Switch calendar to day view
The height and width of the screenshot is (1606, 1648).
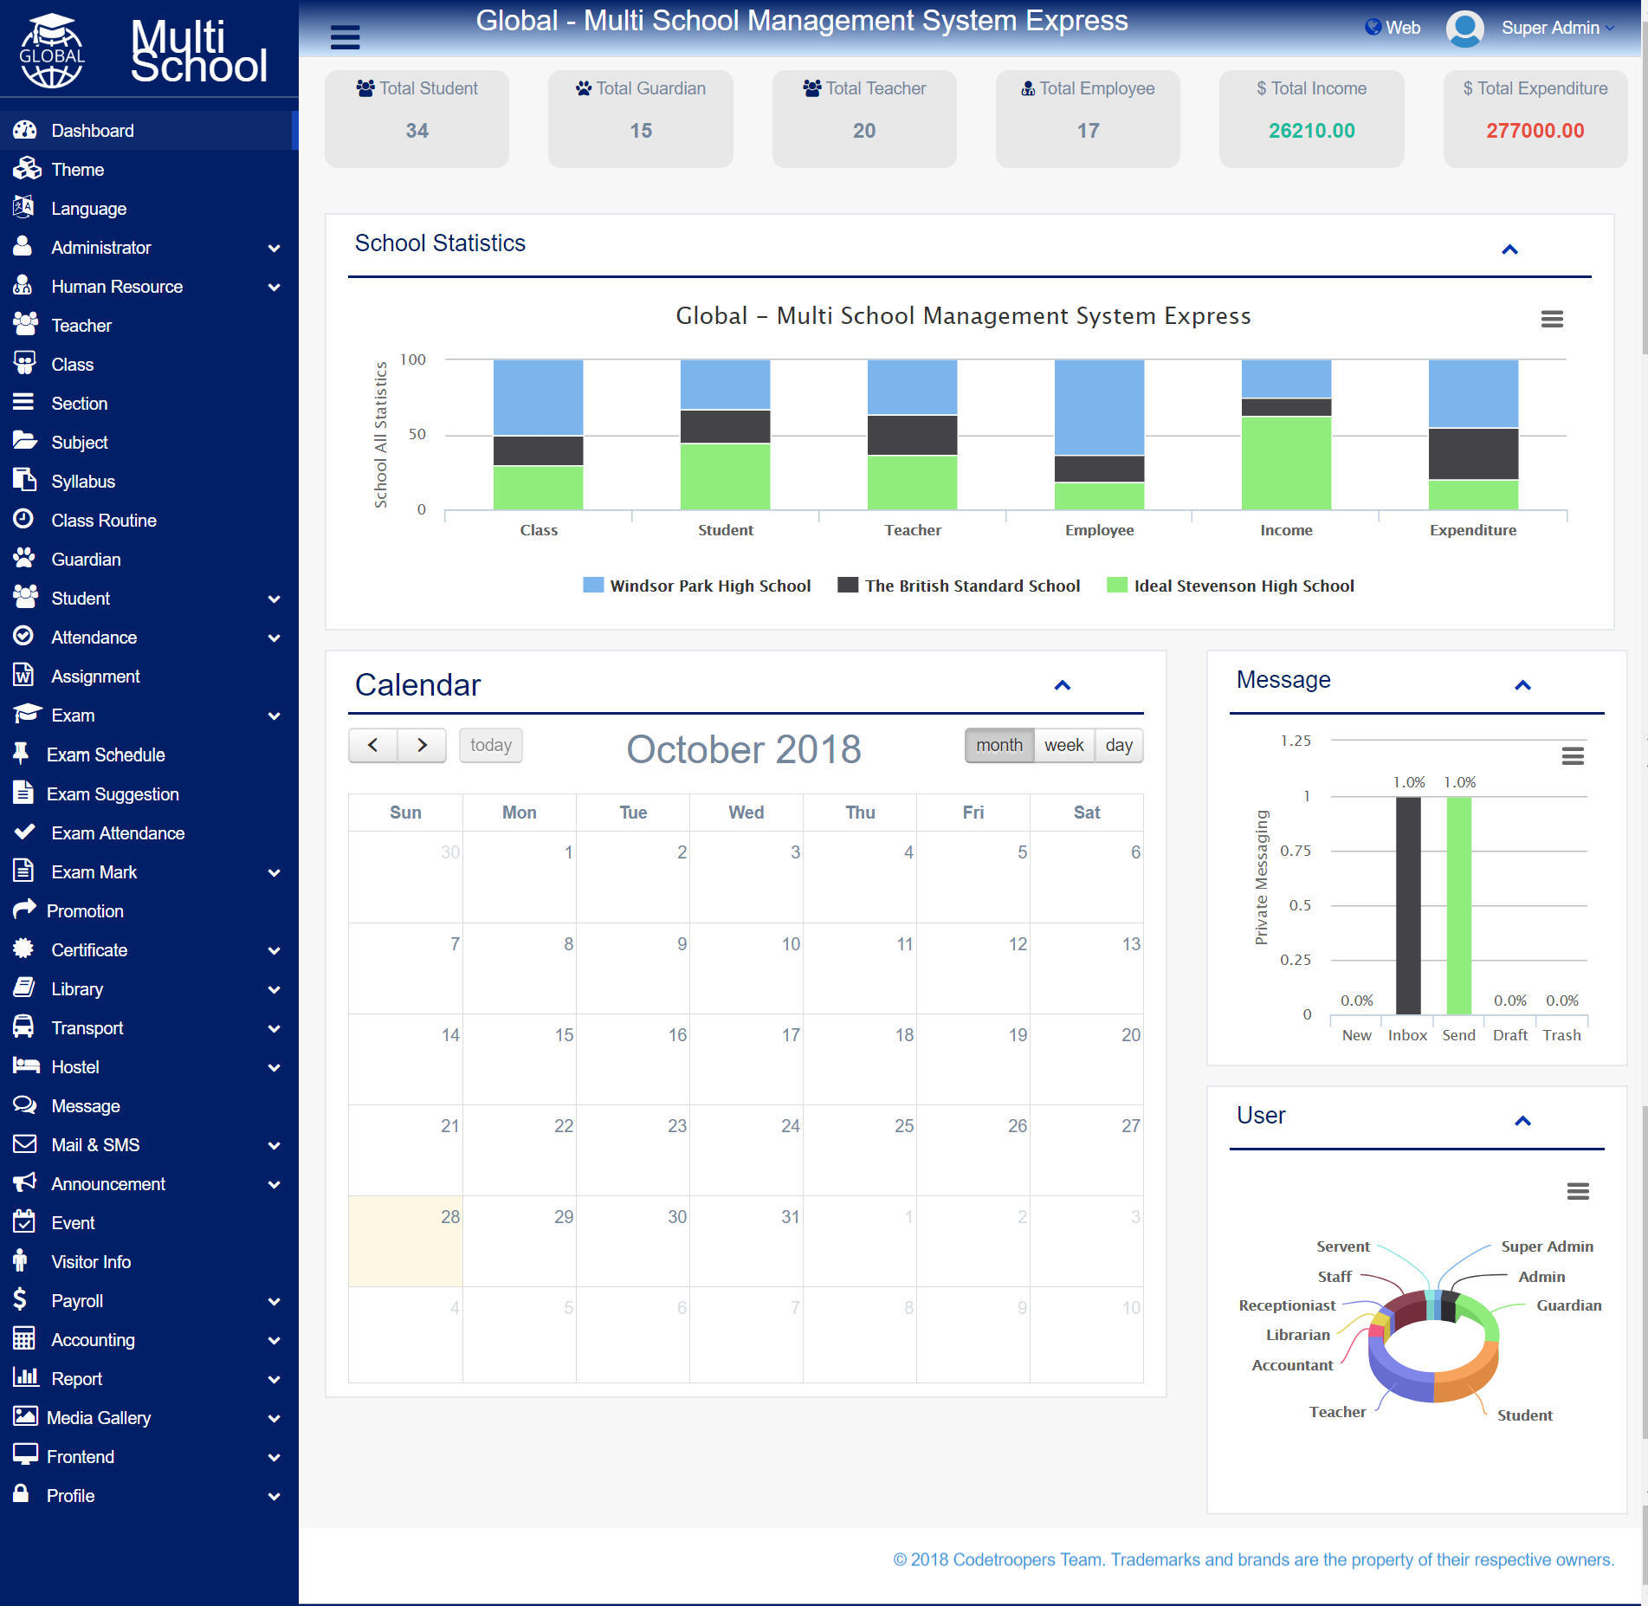pyautogui.click(x=1119, y=745)
